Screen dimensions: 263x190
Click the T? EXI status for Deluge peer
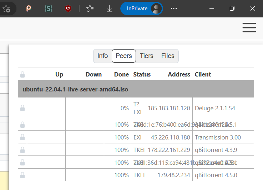coord(137,108)
